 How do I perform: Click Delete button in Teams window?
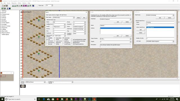pos(78,18)
